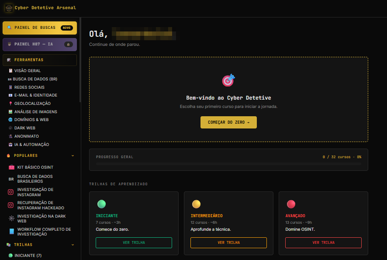The height and width of the screenshot is (260, 387).
Task: Click Ver Trilha on the Intermediário card
Action: click(x=228, y=243)
